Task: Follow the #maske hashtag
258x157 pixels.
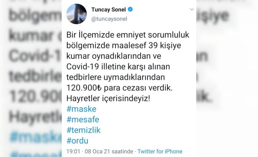Action: click(81, 109)
